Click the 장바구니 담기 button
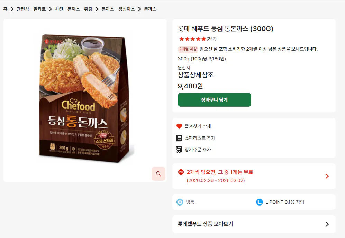 [214, 99]
